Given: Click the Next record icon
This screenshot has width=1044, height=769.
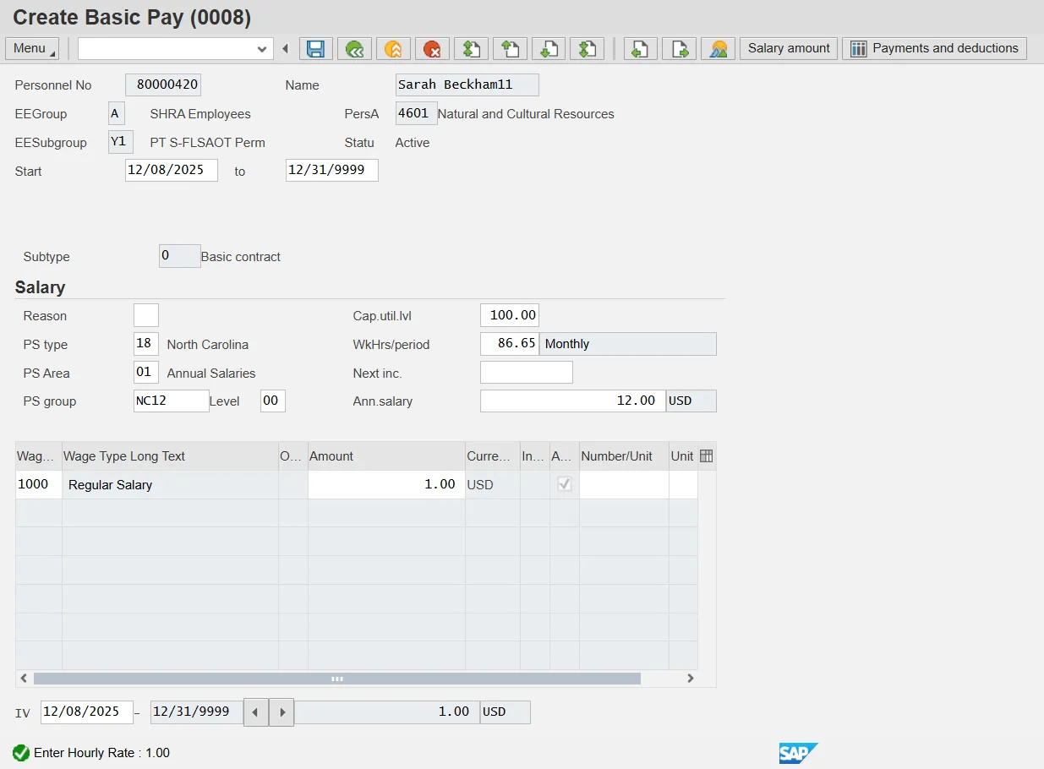Looking at the screenshot, I should 679,49.
